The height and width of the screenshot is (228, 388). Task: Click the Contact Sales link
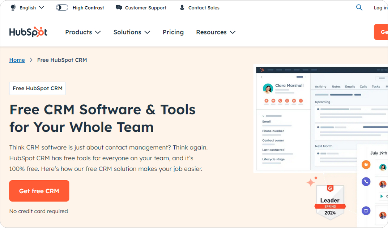pos(203,8)
